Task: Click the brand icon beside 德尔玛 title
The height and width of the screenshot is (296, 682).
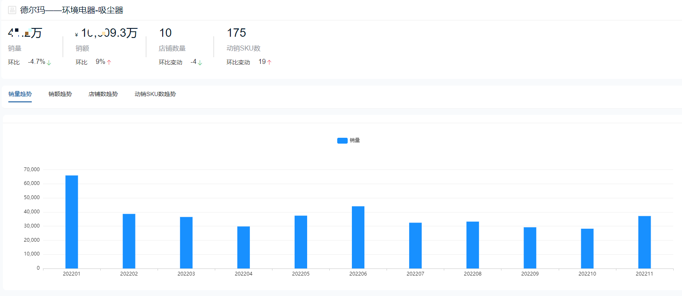Action: click(12, 10)
